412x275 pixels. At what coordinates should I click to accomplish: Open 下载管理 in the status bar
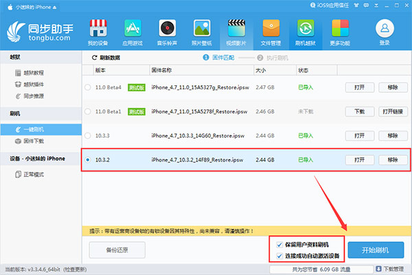pyautogui.click(x=390, y=269)
